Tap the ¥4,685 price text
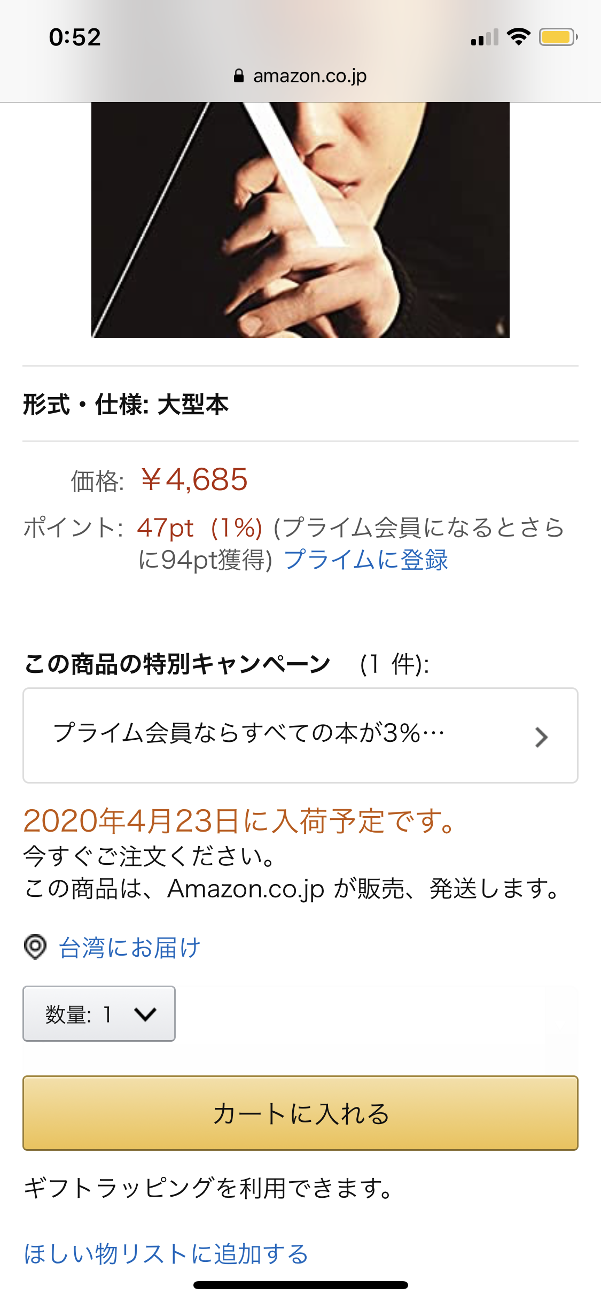The image size is (601, 1302). (194, 479)
